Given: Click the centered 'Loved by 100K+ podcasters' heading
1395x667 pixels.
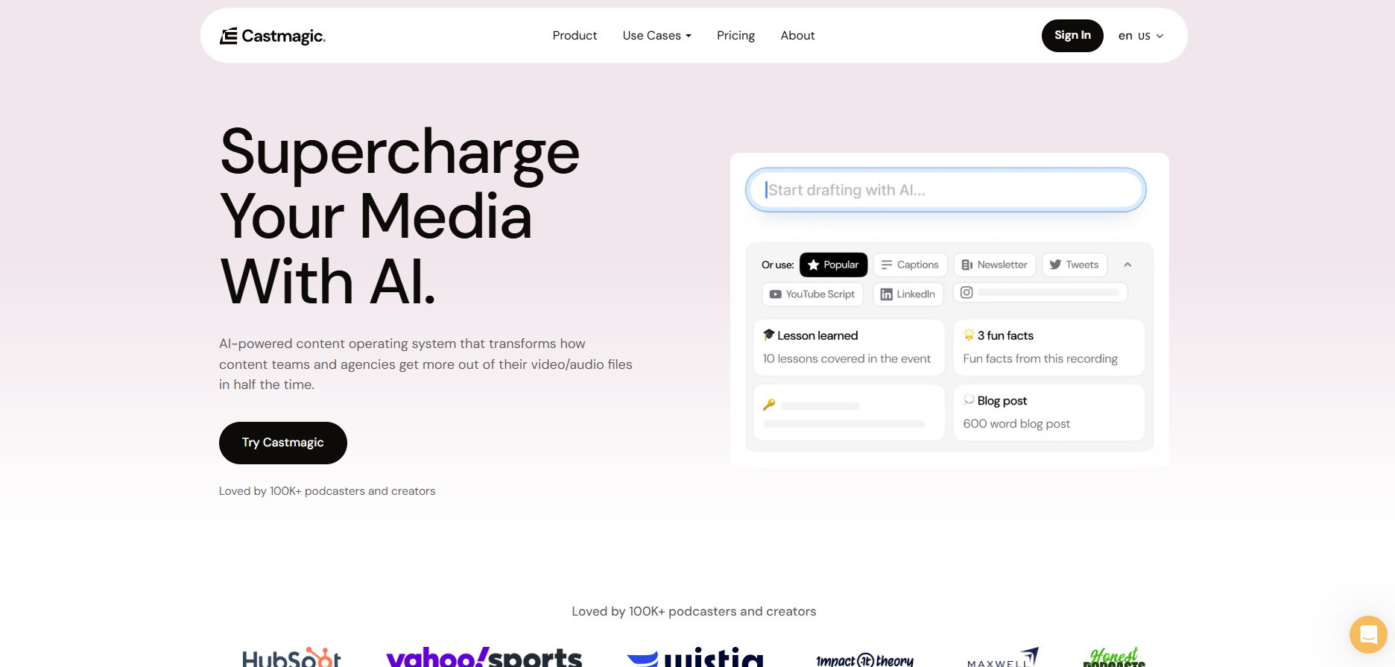Looking at the screenshot, I should point(694,611).
